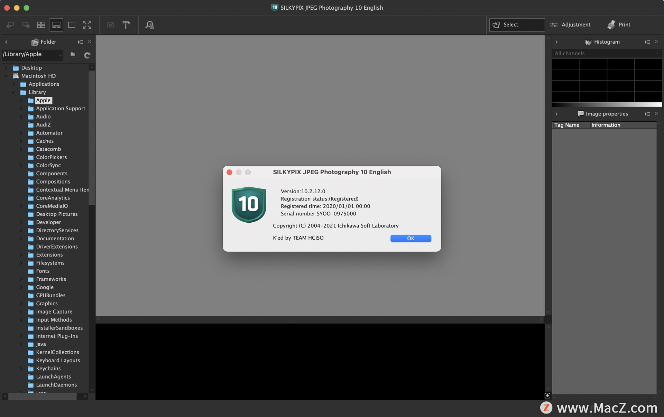Click the folder tree vertical scrollbar
Screen dimensions: 664x417
pos(92,138)
